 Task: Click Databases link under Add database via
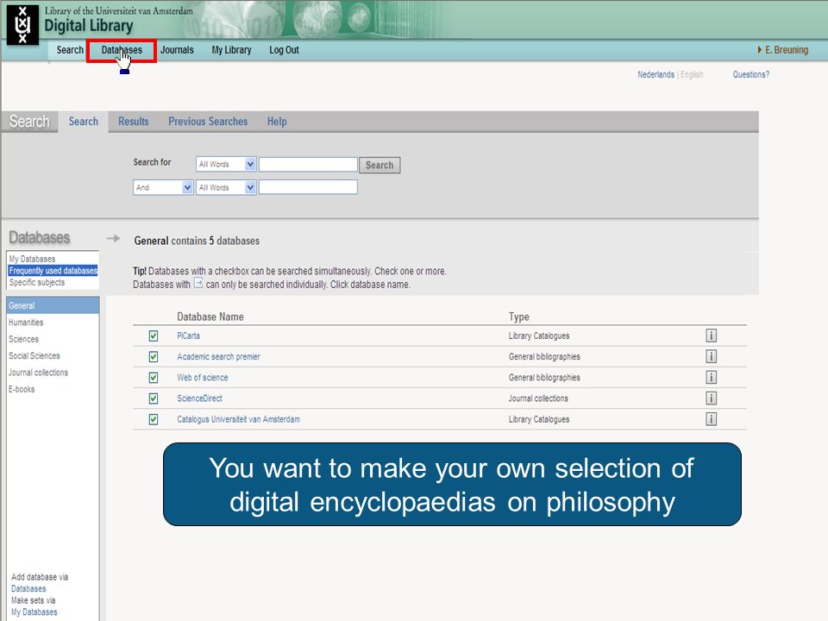pos(28,588)
